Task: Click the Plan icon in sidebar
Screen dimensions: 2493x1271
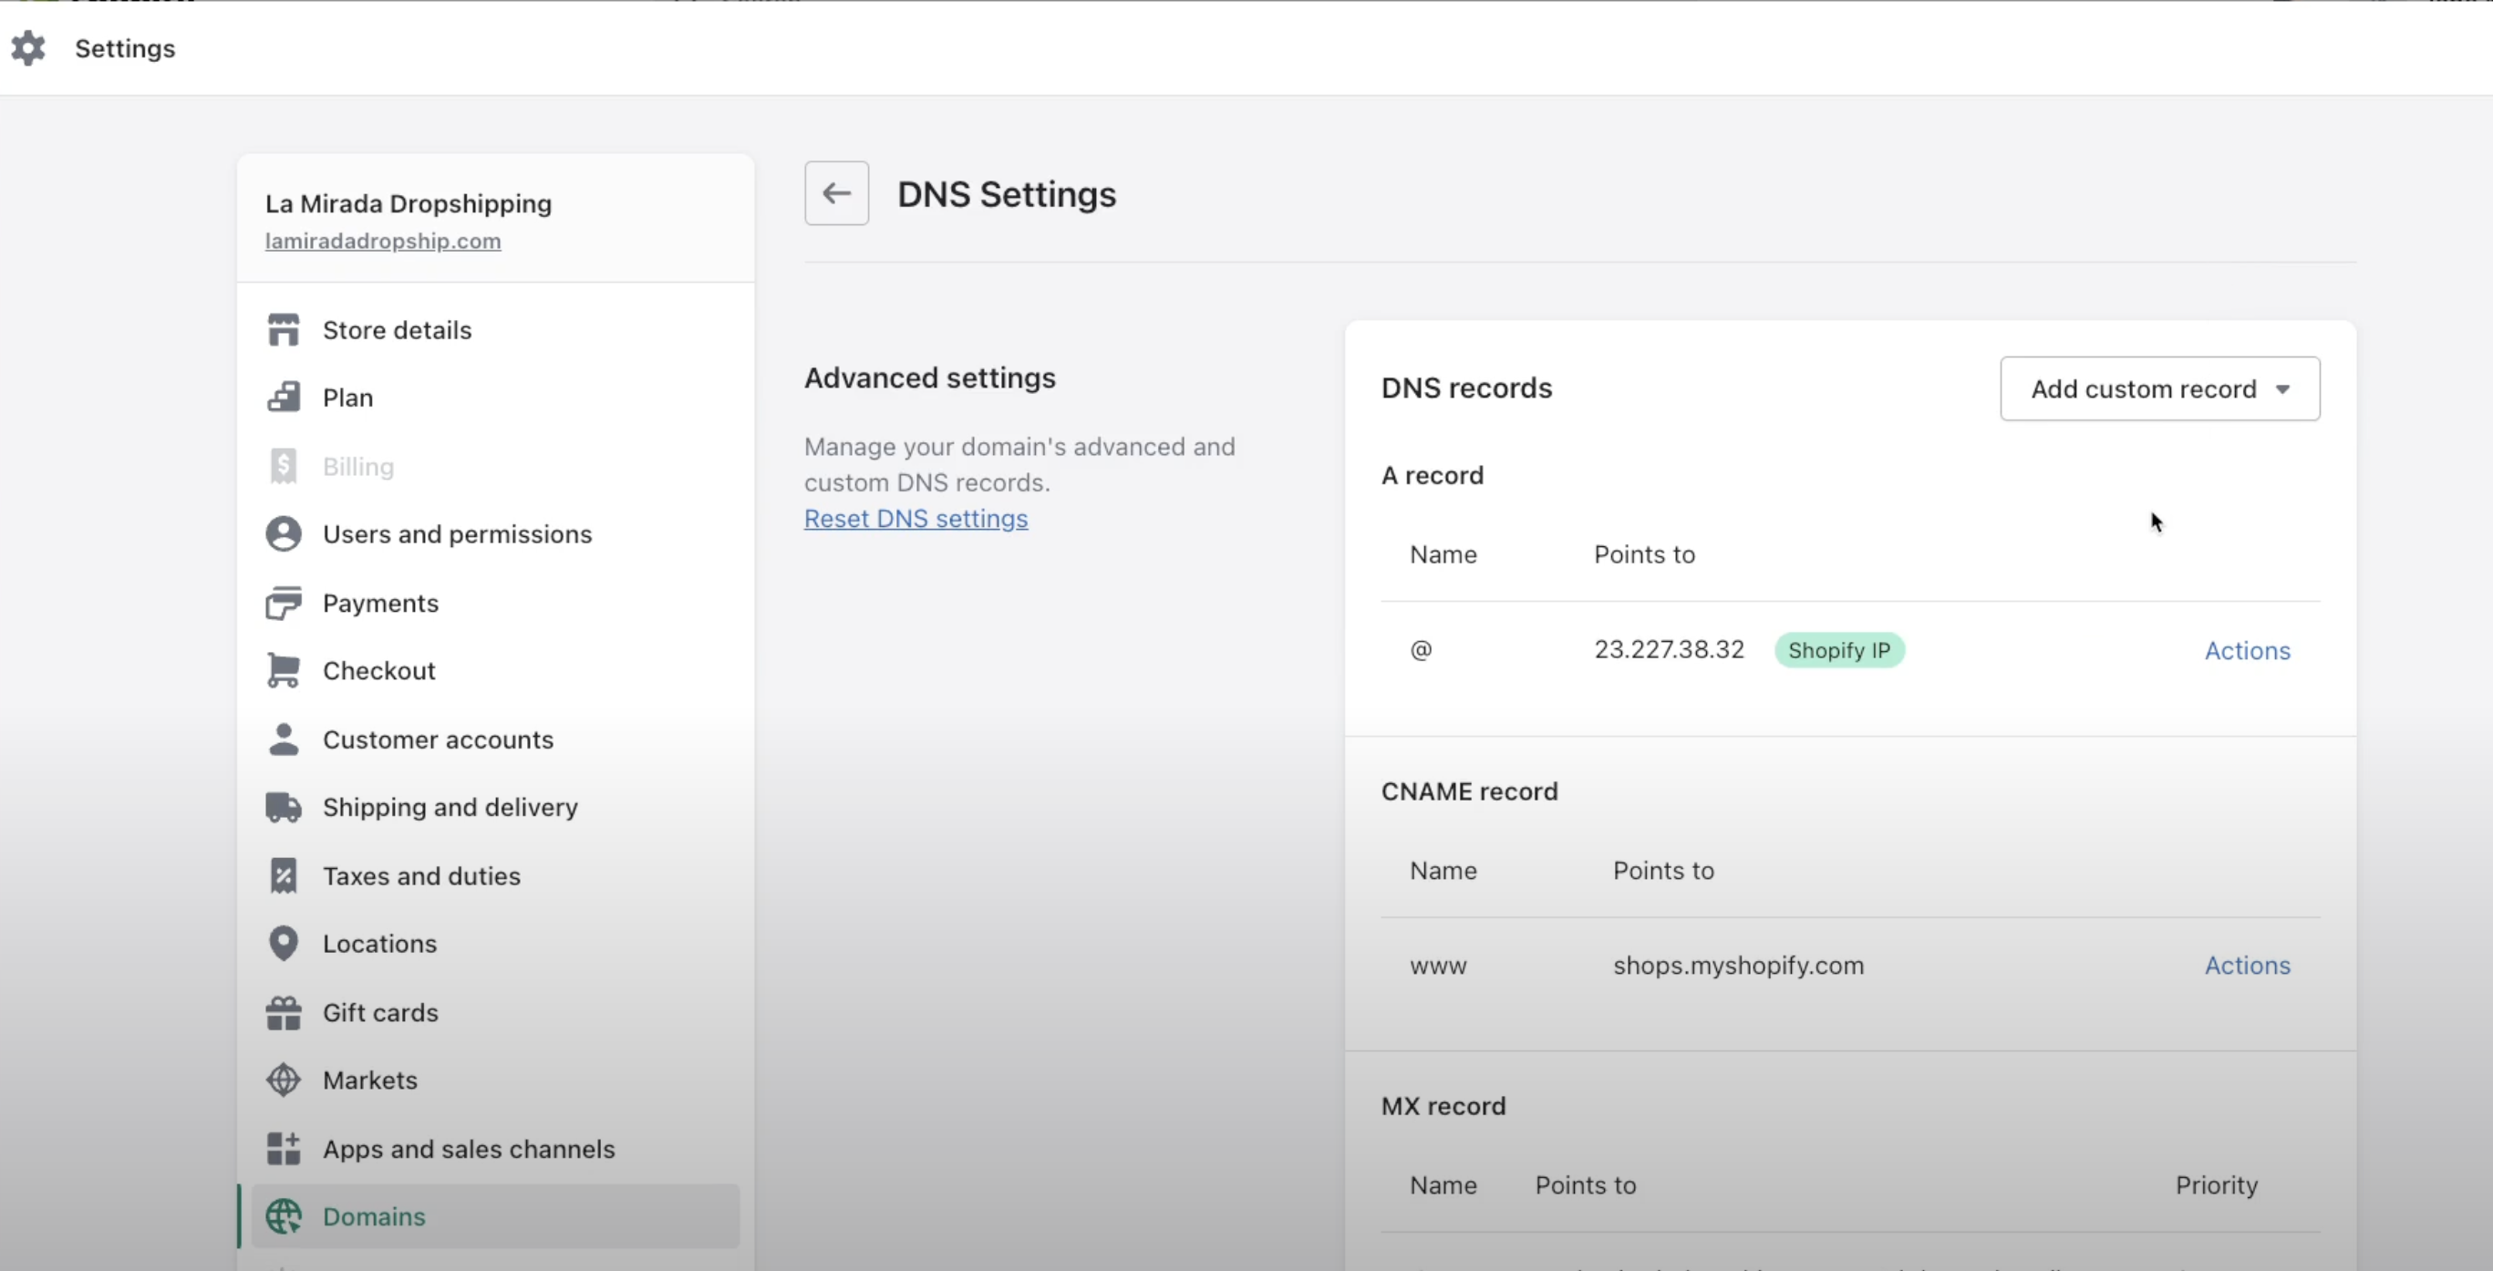Action: click(284, 398)
